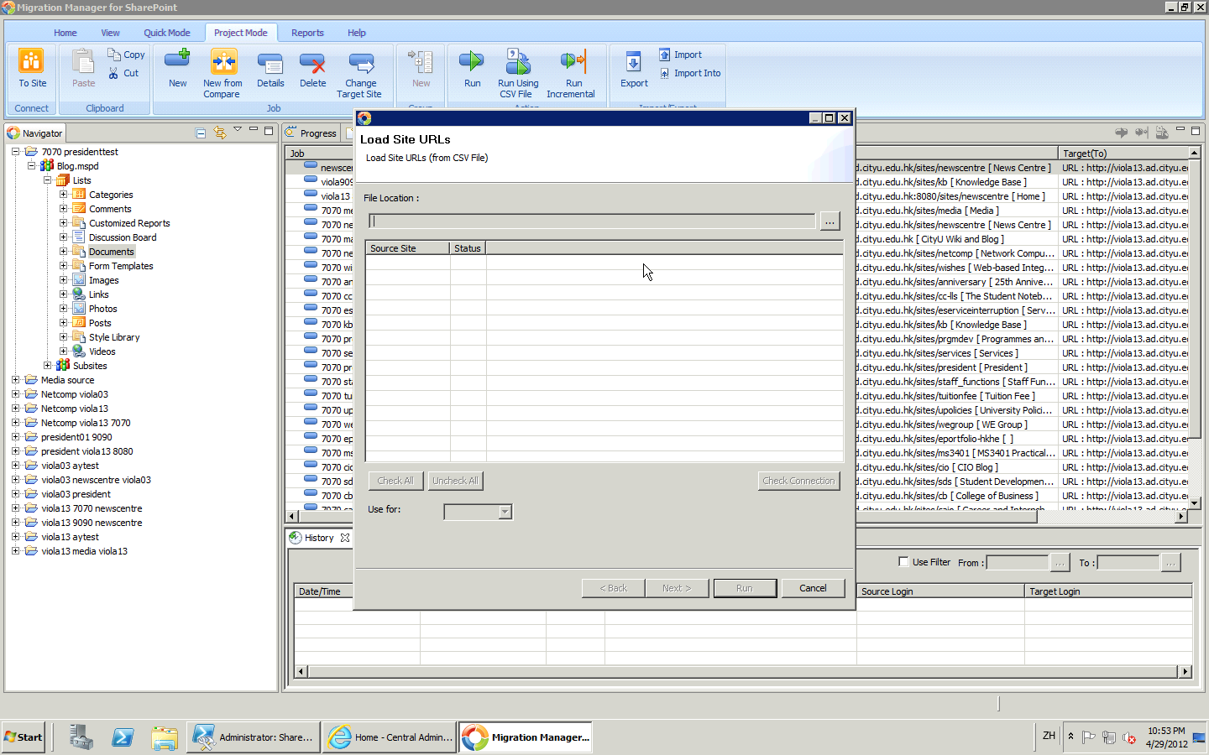
Task: Open the Reports tab
Action: 307,33
